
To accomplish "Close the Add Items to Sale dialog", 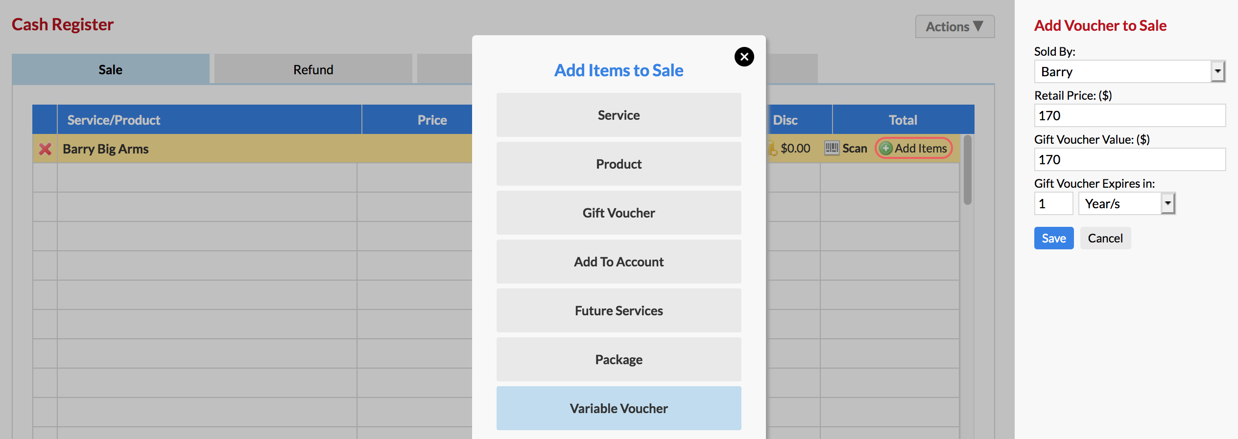I will [x=744, y=57].
